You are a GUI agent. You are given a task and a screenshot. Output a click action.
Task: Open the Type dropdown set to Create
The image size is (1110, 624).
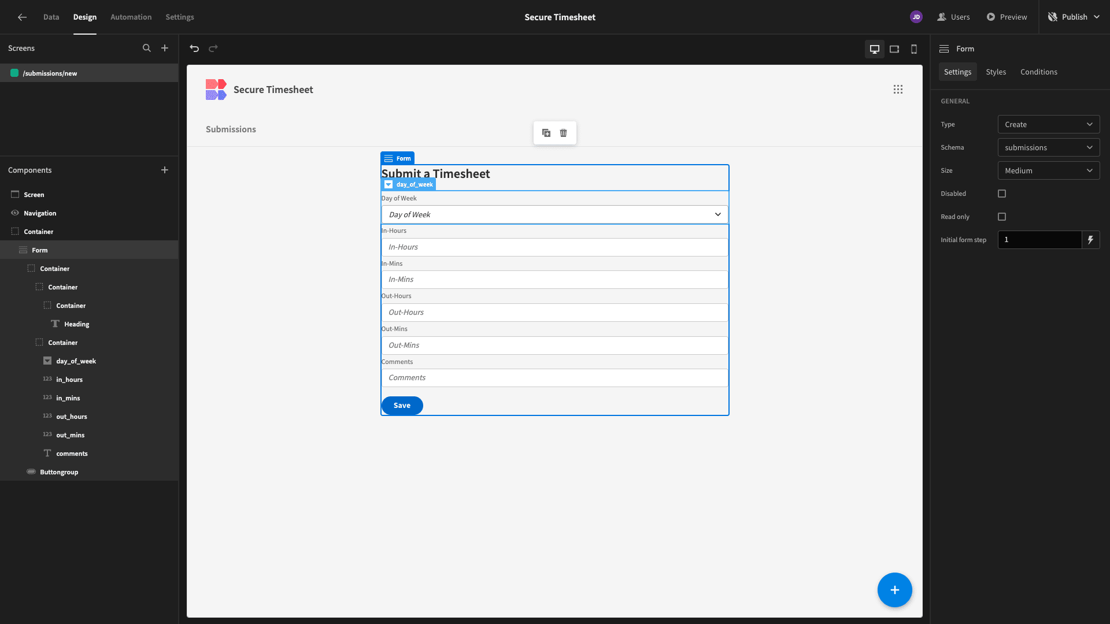[1049, 124]
